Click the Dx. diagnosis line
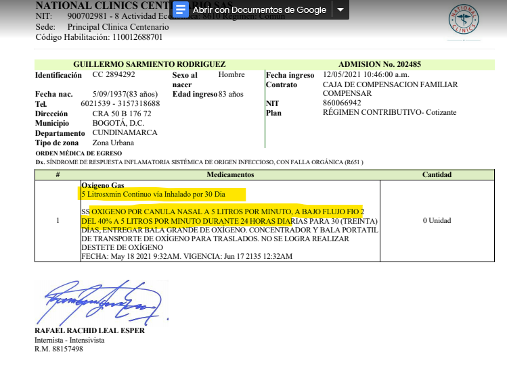The width and height of the screenshot is (507, 371). [200, 162]
